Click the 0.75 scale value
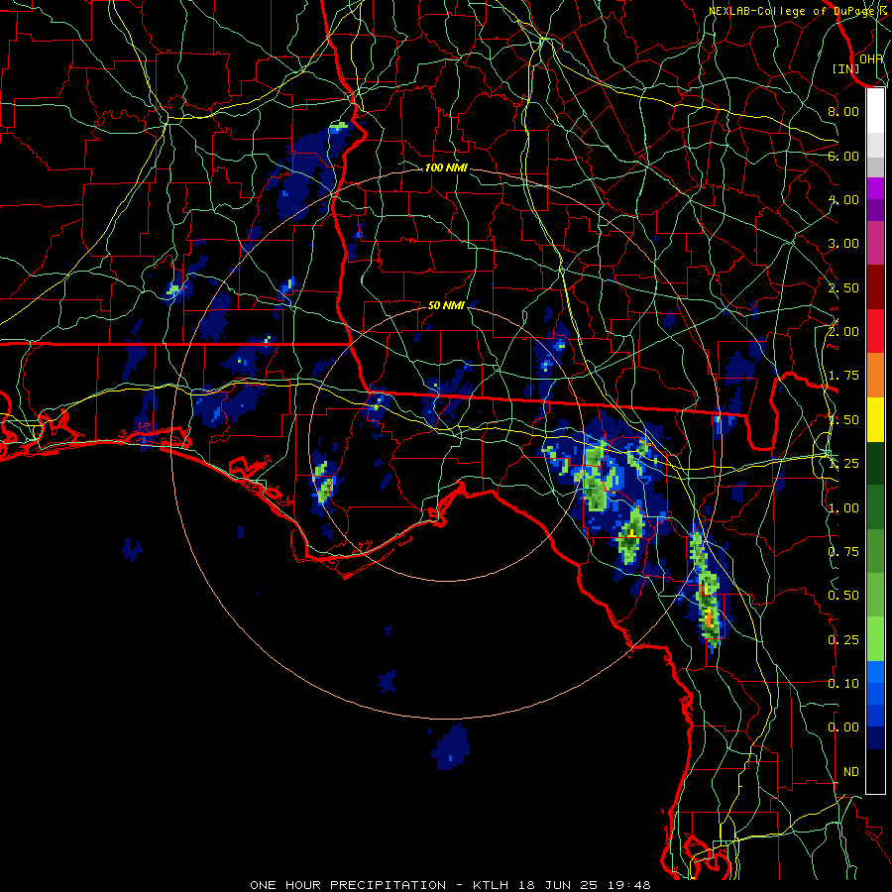892x892 pixels. pyautogui.click(x=843, y=551)
